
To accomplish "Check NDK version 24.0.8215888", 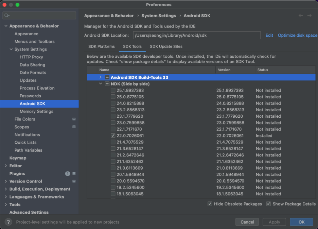I will [x=113, y=103].
